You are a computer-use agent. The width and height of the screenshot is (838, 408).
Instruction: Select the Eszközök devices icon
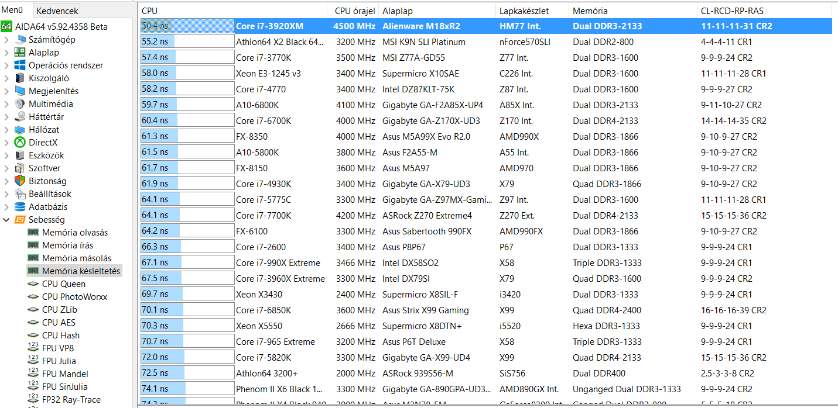pos(20,155)
